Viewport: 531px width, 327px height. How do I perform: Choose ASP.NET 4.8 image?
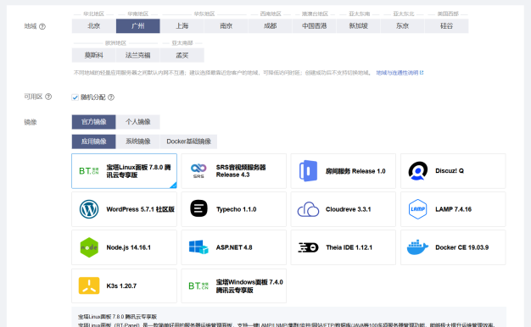pyautogui.click(x=233, y=247)
